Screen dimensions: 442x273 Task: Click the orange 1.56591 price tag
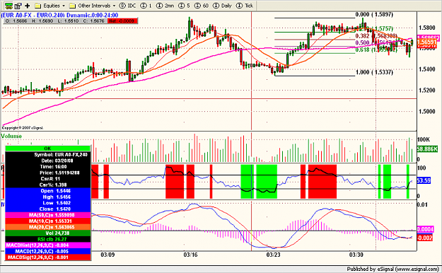[426, 42]
